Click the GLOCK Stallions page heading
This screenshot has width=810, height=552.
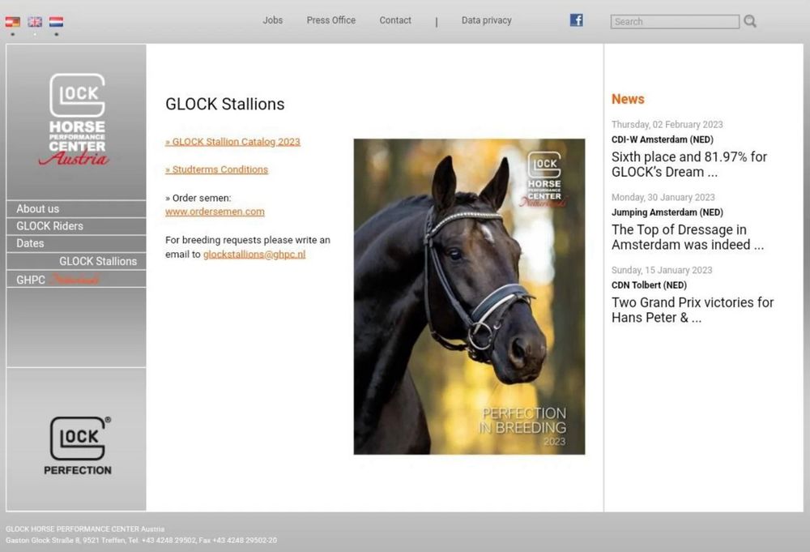224,104
